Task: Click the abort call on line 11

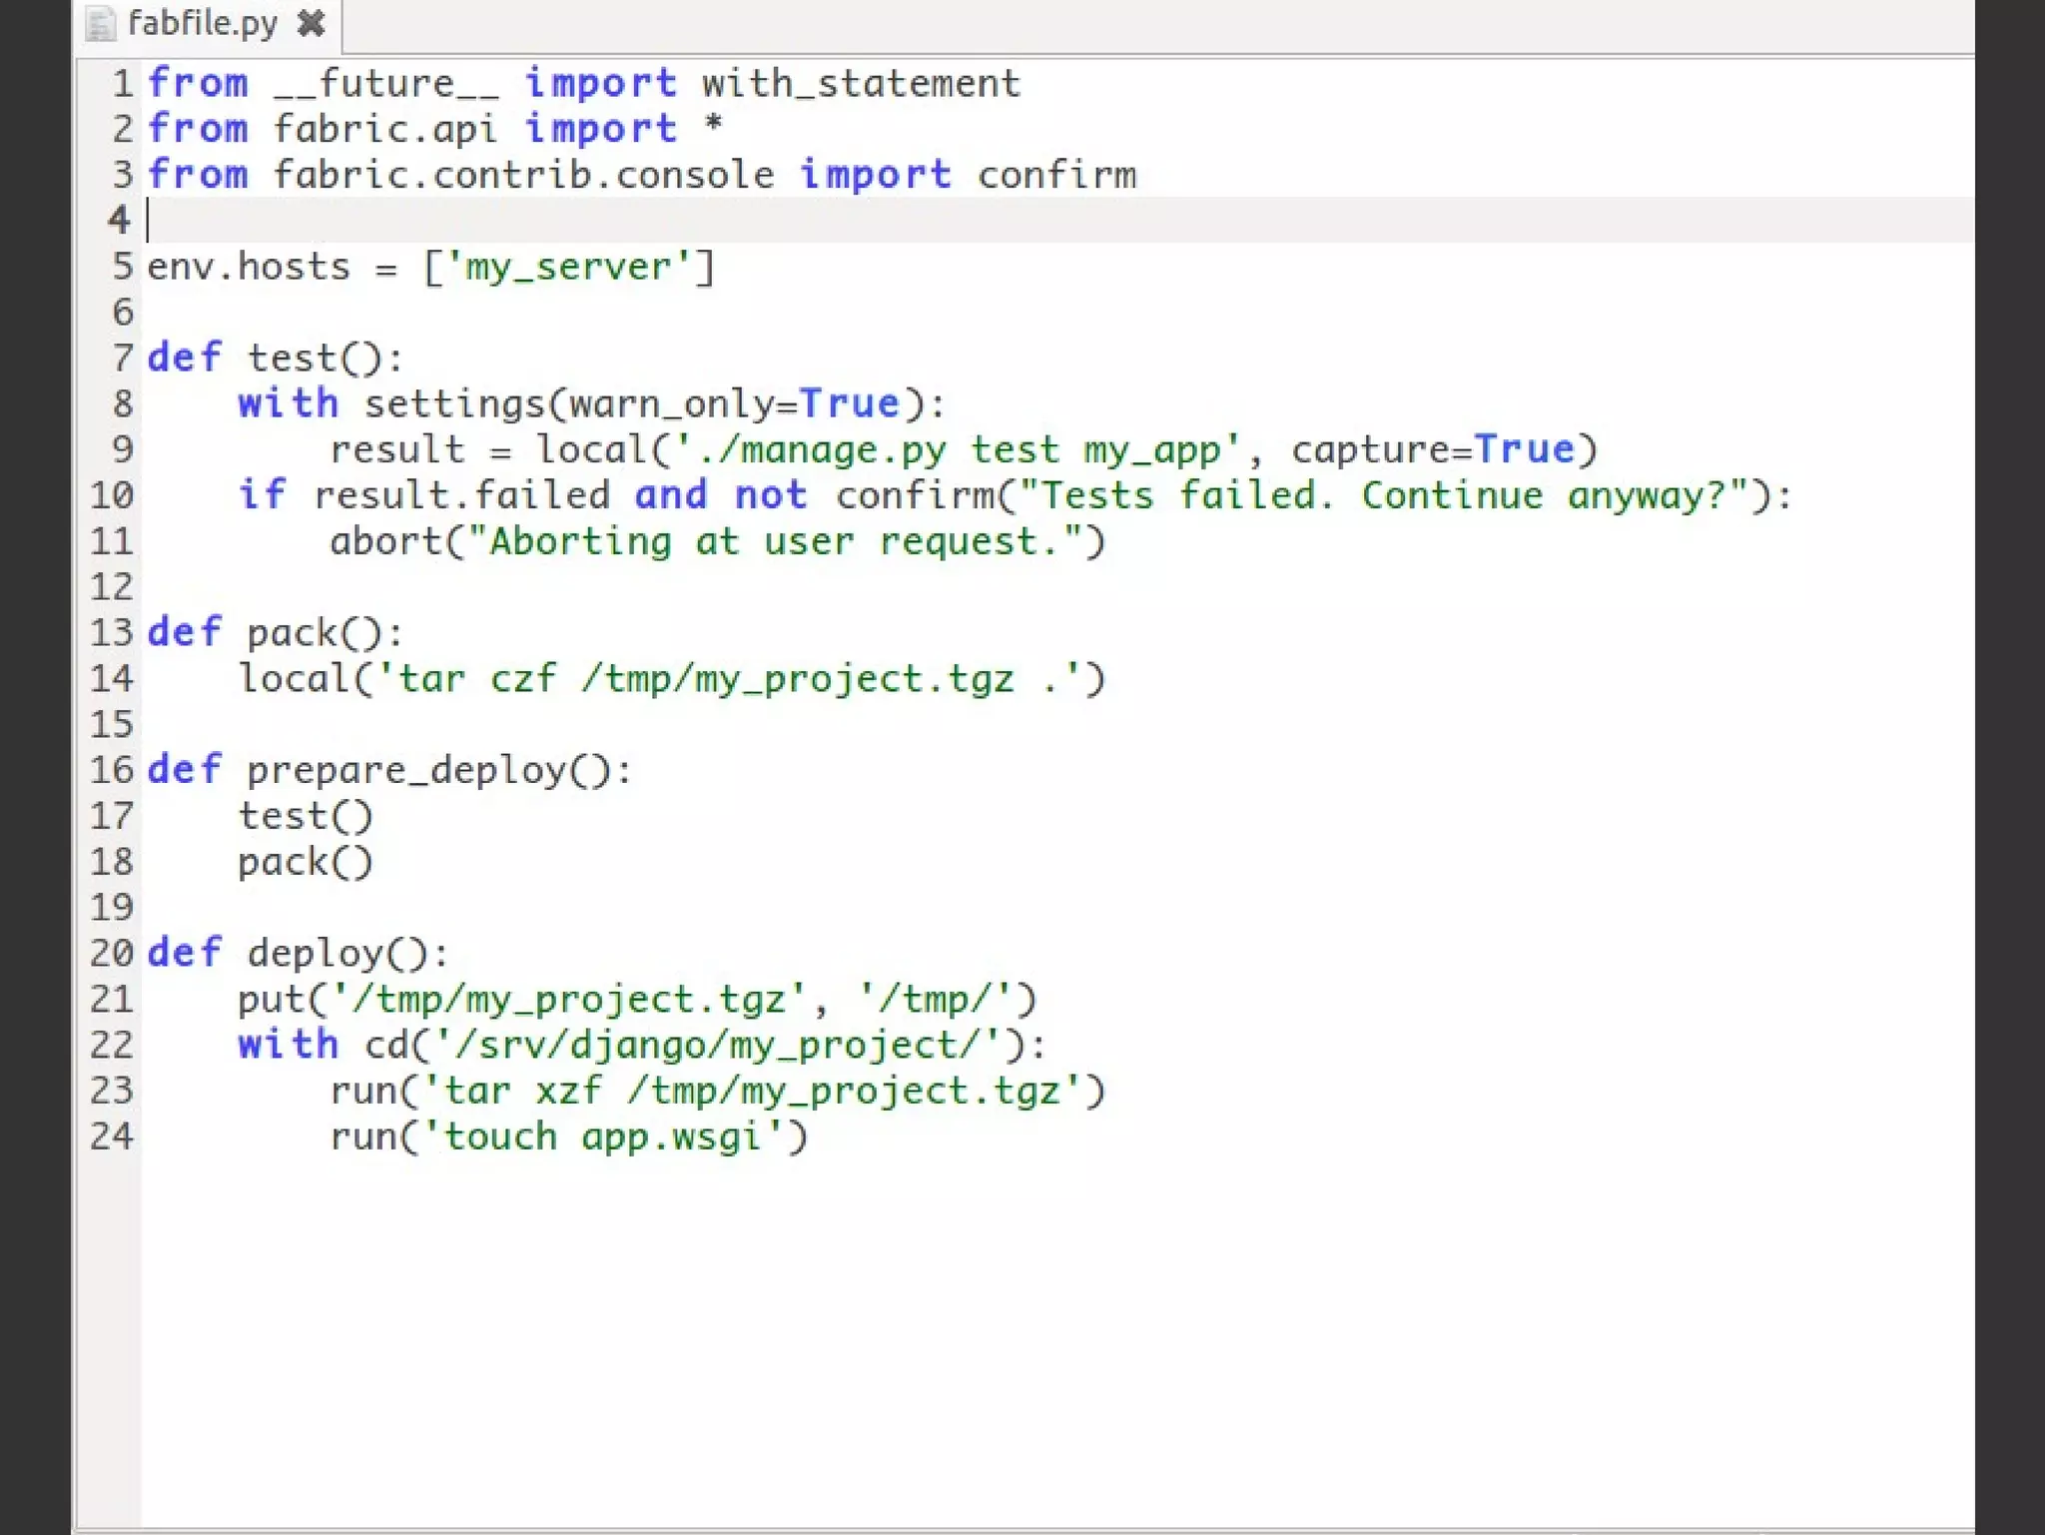Action: coord(384,542)
